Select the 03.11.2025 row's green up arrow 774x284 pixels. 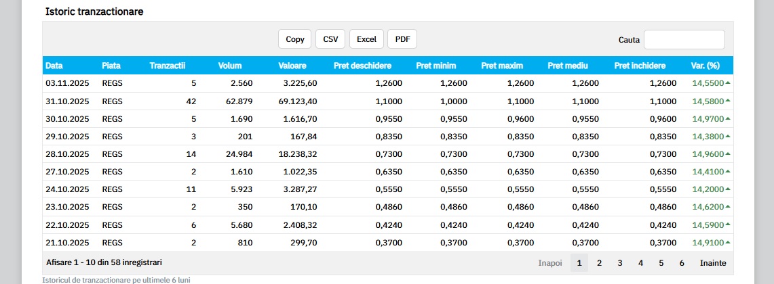tap(728, 83)
